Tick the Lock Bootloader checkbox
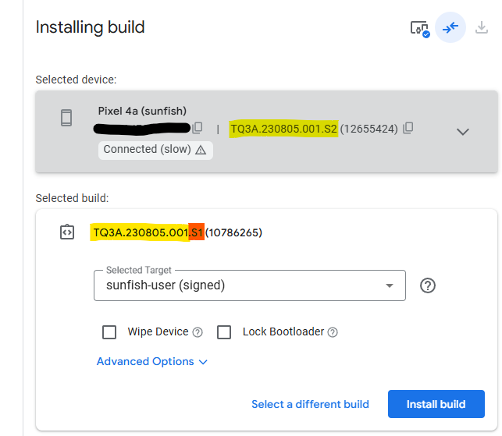 click(x=224, y=332)
